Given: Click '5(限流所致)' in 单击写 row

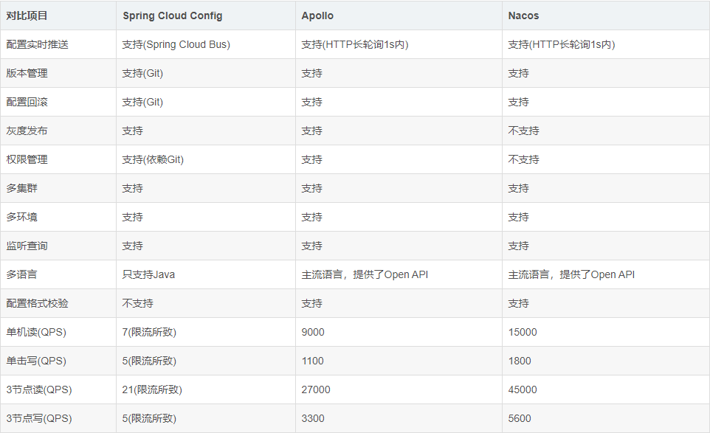Looking at the screenshot, I should 149,361.
